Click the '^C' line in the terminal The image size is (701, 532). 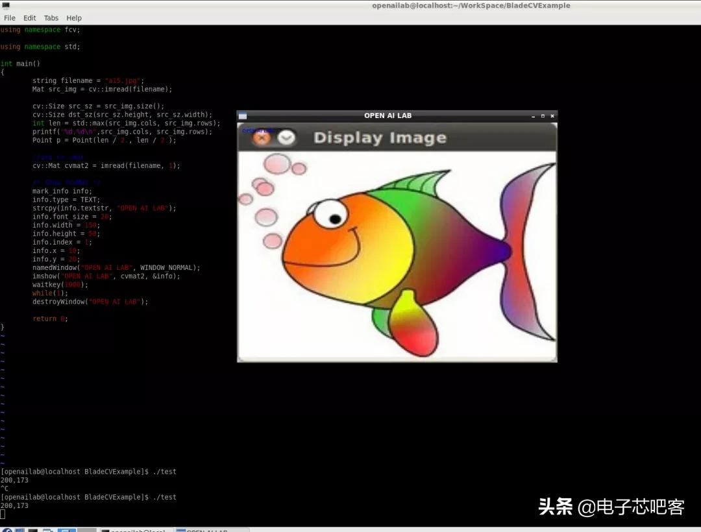point(5,489)
